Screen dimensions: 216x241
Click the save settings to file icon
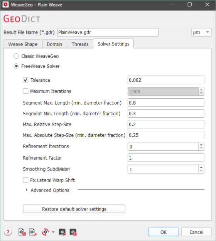[22, 232]
